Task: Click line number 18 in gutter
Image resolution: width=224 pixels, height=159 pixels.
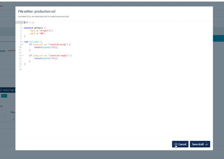Action: (20, 69)
